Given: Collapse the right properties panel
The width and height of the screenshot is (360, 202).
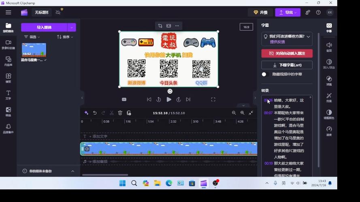Looking at the screenshot, I should (255, 98).
